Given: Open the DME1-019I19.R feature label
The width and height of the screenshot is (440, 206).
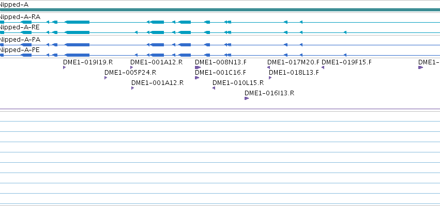Looking at the screenshot, I should [88, 62].
